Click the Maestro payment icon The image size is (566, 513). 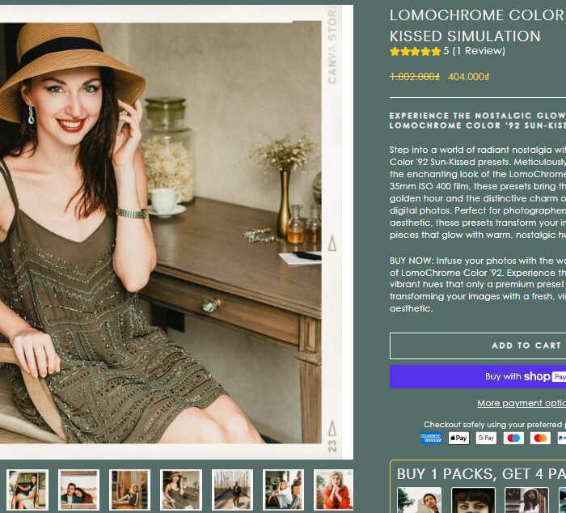[x=513, y=439]
